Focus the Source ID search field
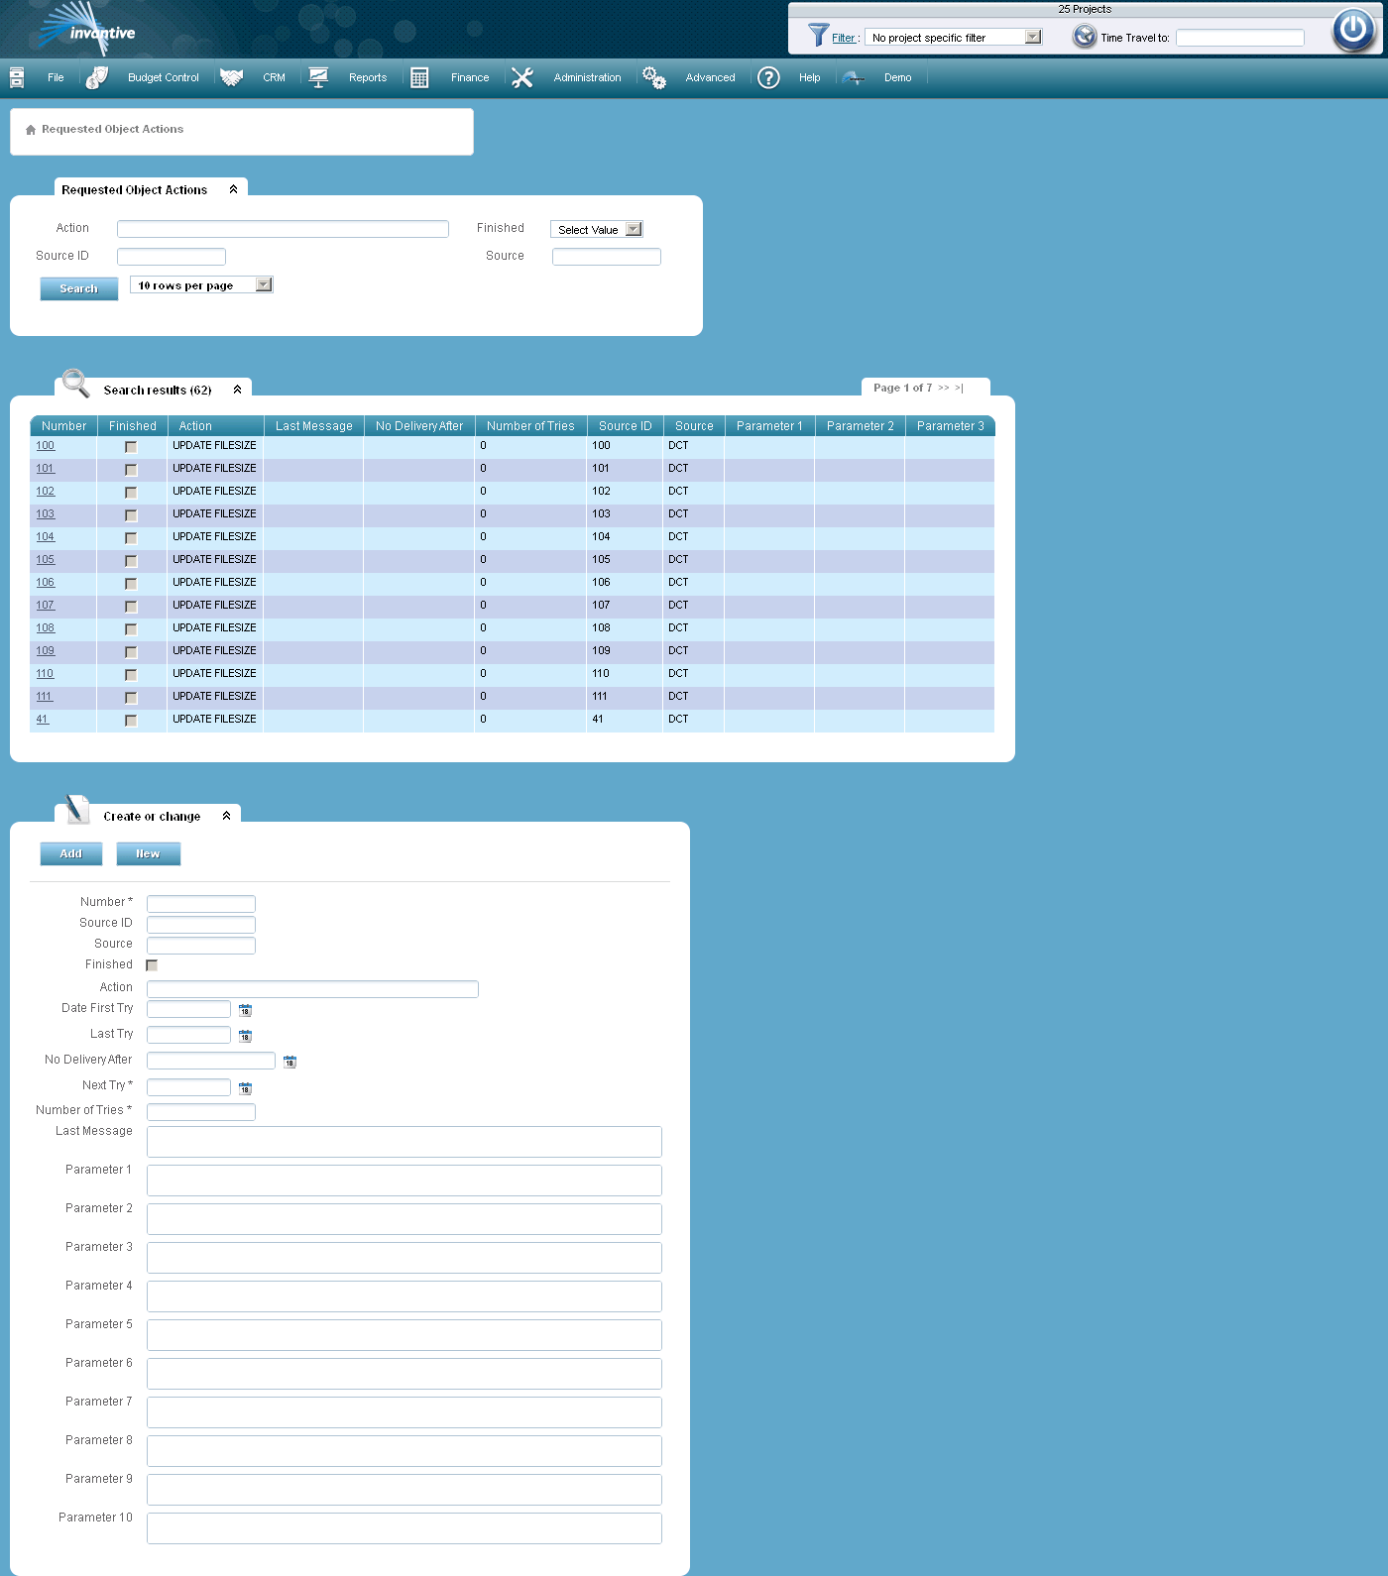Viewport: 1388px width, 1576px height. [172, 257]
